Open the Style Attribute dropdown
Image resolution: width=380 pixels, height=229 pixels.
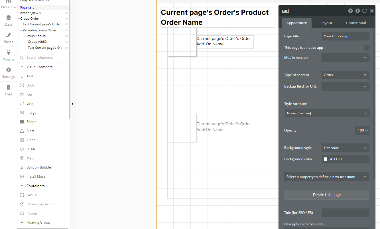327,113
